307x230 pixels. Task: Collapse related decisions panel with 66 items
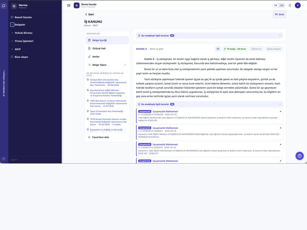coord(210,104)
